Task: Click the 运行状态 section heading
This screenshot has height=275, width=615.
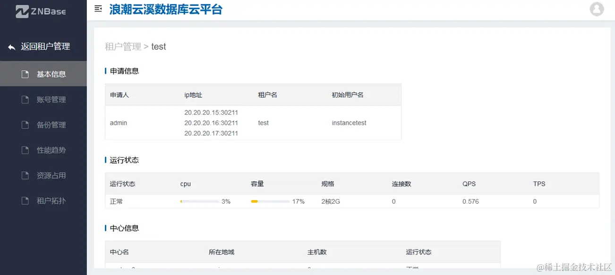Action: [x=124, y=160]
